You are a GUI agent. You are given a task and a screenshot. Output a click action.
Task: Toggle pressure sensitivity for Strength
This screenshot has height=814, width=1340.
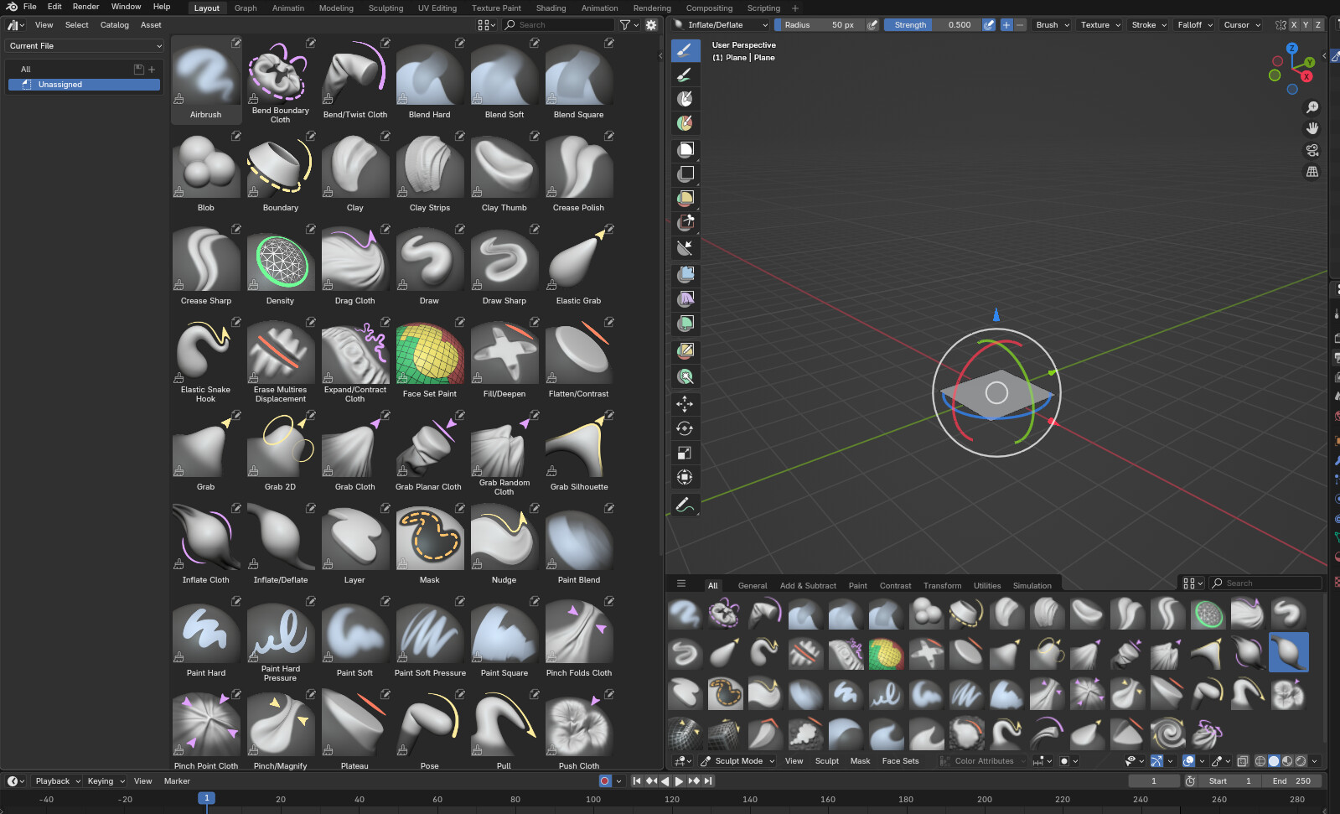989,25
